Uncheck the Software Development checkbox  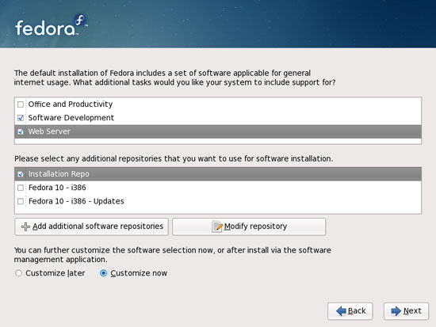click(x=21, y=118)
